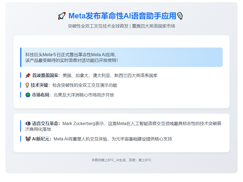Click the subtitle part 覆盖四大英语国家市场
The image size is (243, 182).
point(153,26)
